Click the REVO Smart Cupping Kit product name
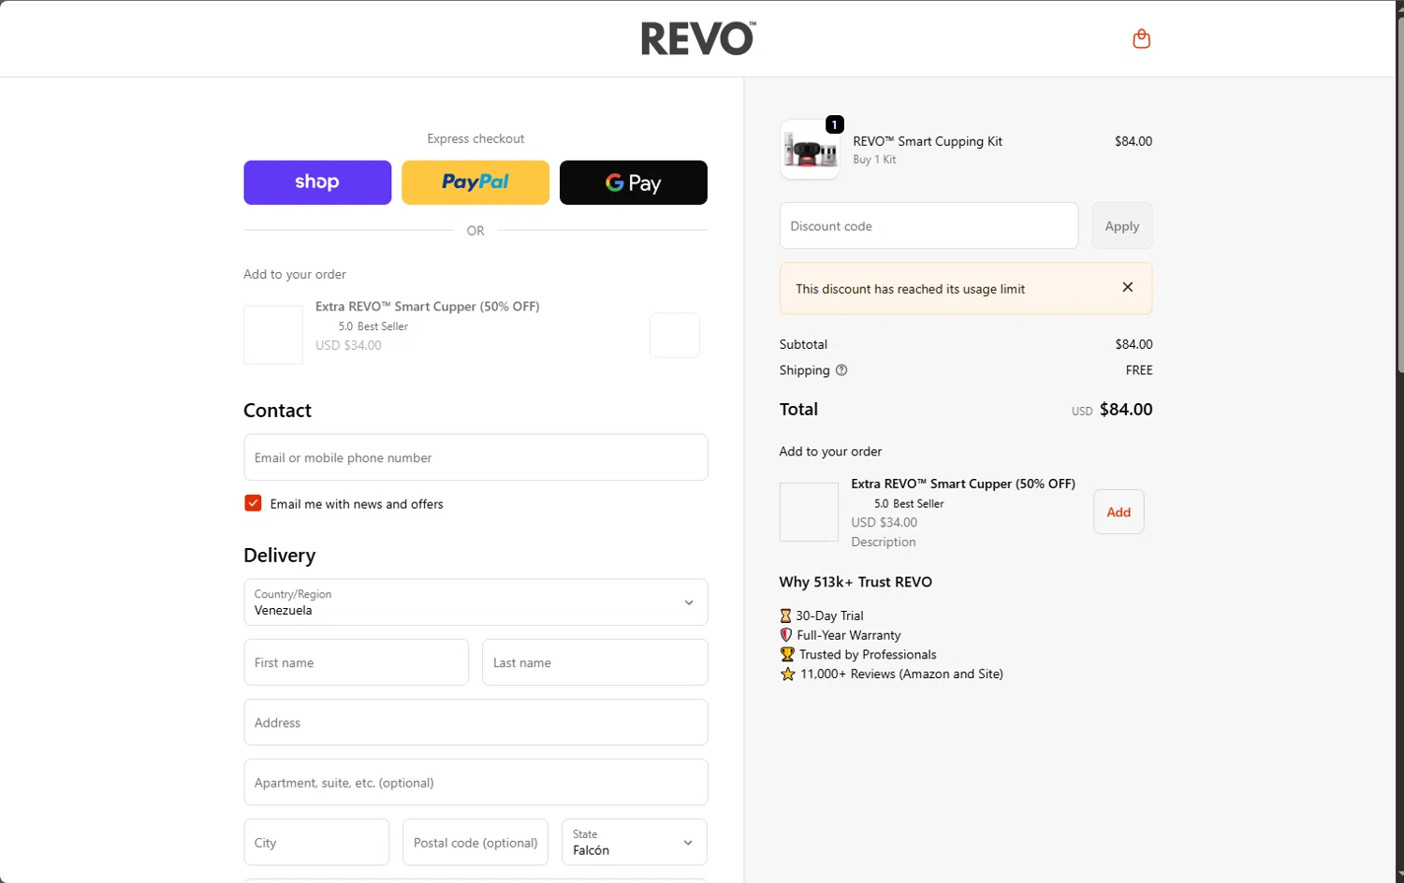 928,141
